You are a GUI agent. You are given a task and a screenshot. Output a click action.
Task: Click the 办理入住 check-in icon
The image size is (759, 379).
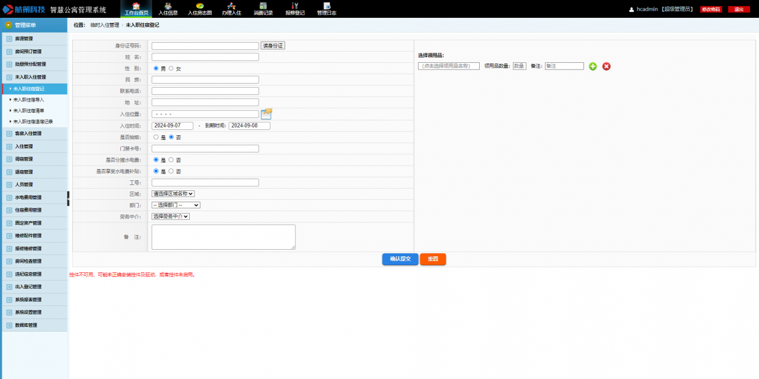click(x=231, y=8)
